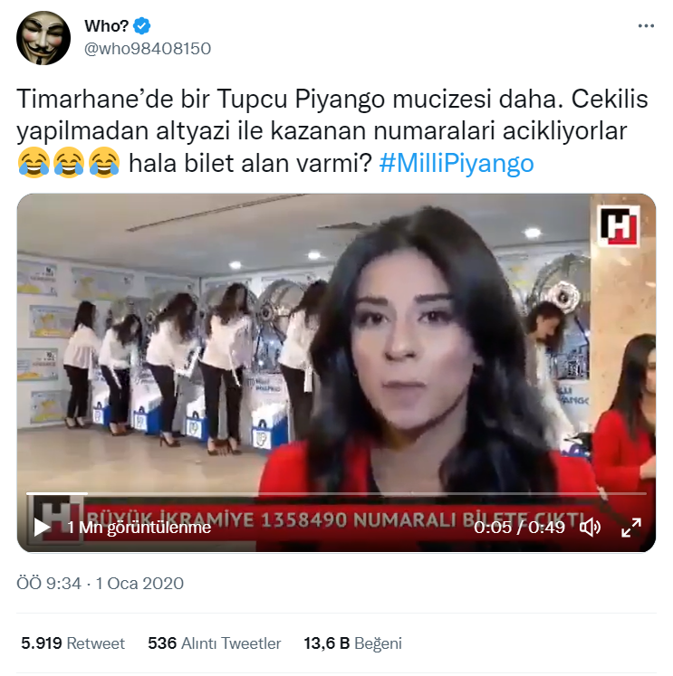Click the blue verified badge icon

click(x=141, y=26)
